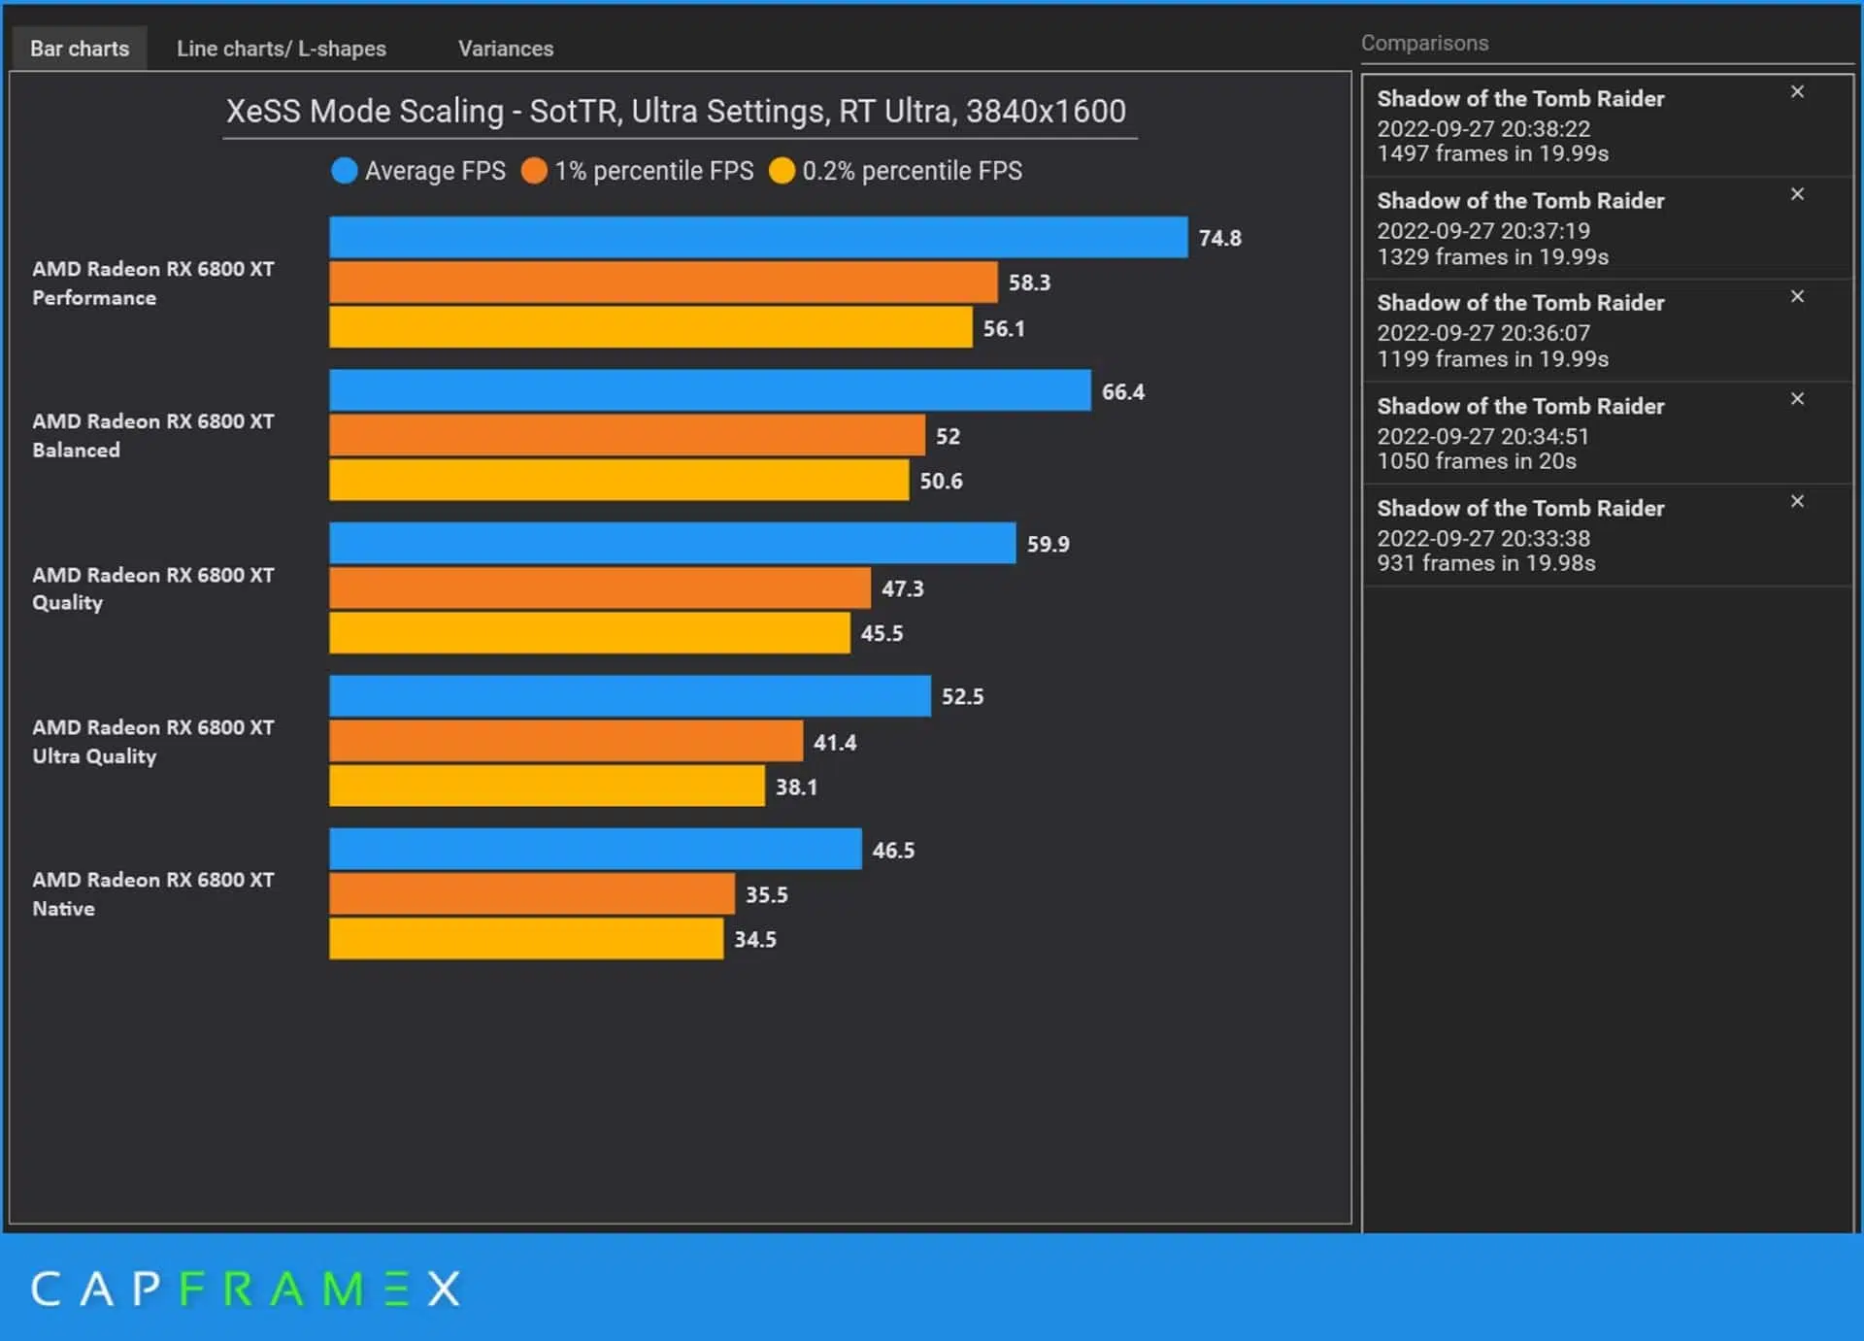The width and height of the screenshot is (1864, 1341).
Task: Click the CapFrameX logo
Action: [x=246, y=1289]
